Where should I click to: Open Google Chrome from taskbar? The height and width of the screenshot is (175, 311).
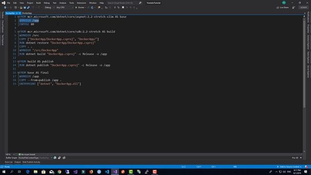tap(59, 172)
